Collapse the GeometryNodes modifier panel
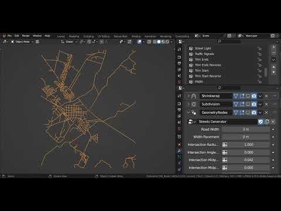This screenshot has height=211, width=281. (189, 113)
